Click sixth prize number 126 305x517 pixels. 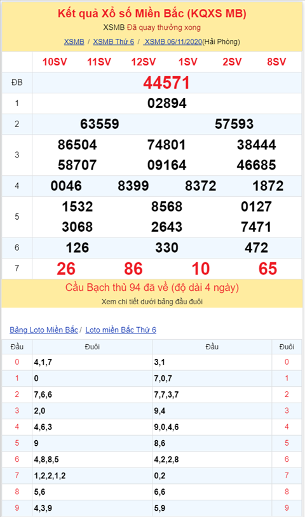(77, 248)
